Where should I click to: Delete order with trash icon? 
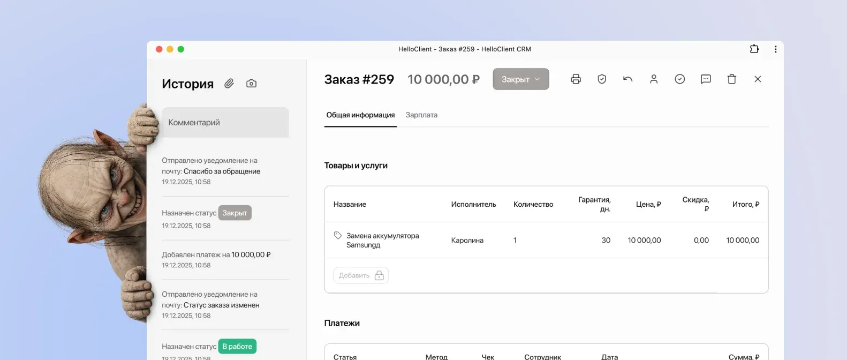pyautogui.click(x=732, y=79)
